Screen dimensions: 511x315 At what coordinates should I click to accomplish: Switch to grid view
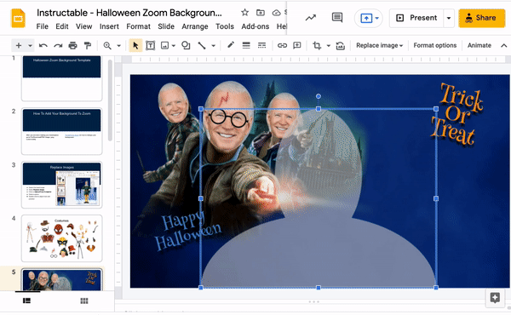(84, 301)
